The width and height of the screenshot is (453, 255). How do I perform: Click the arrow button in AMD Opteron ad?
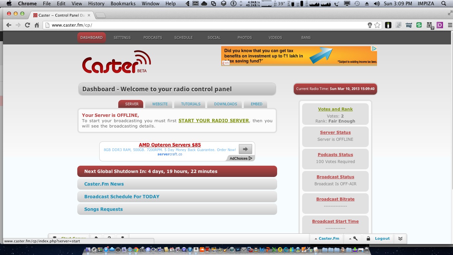tap(245, 149)
